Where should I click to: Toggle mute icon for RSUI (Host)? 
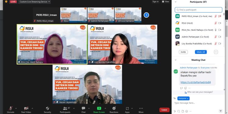216,23
